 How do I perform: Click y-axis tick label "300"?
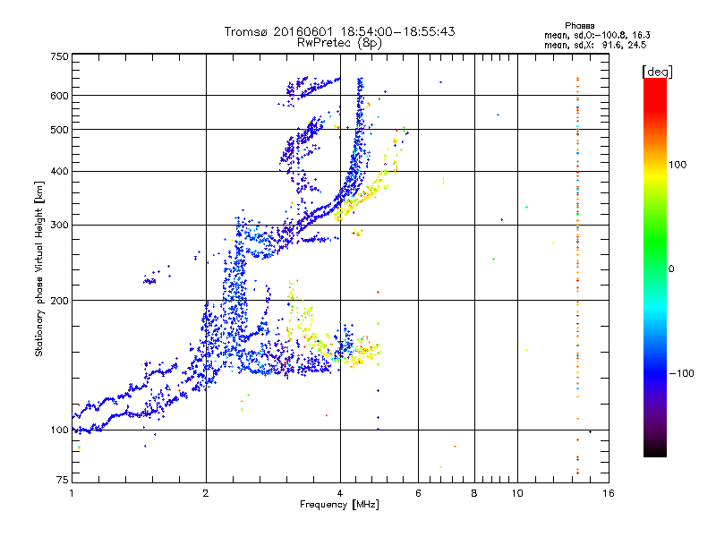click(x=59, y=225)
